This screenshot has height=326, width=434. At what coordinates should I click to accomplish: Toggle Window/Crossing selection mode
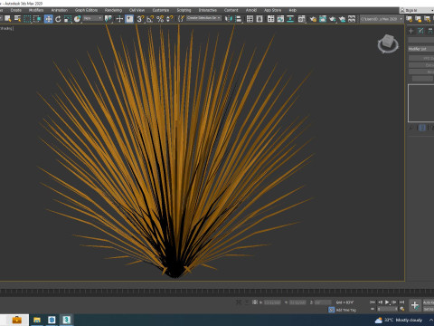coord(38,19)
